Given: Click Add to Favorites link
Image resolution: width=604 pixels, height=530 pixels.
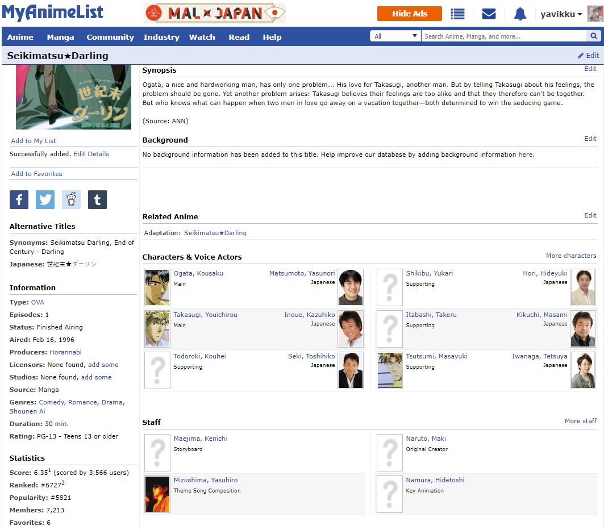Looking at the screenshot, I should click(37, 174).
